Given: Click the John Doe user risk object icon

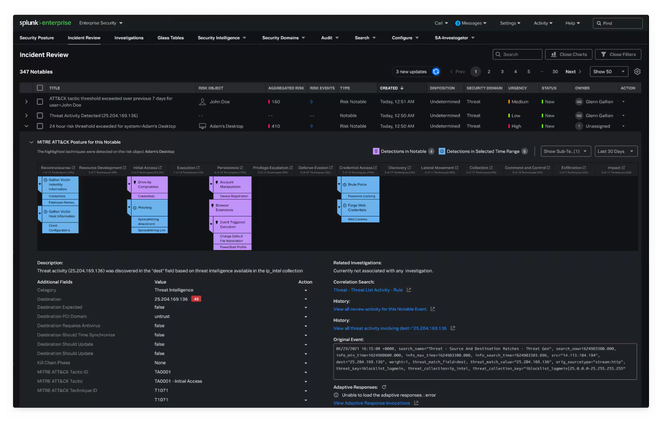Looking at the screenshot, I should tap(202, 101).
